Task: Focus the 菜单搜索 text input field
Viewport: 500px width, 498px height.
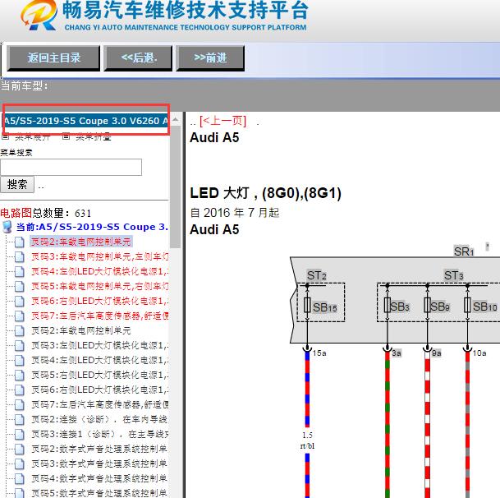Action: point(71,167)
